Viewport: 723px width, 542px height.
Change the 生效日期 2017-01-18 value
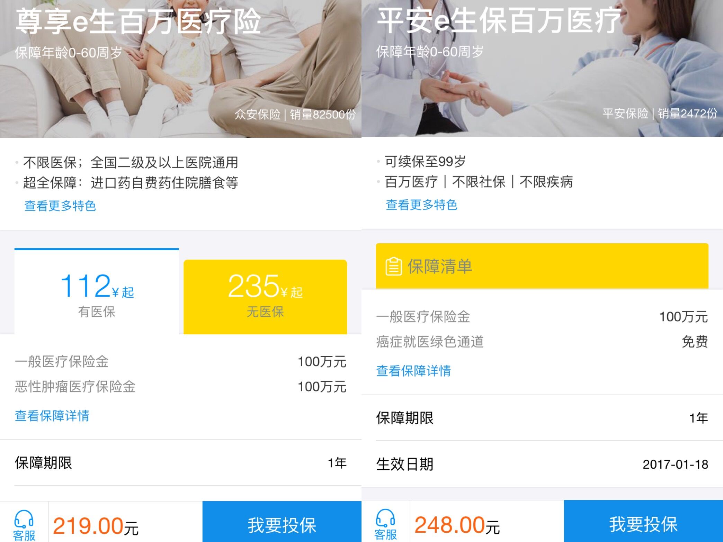pos(675,464)
